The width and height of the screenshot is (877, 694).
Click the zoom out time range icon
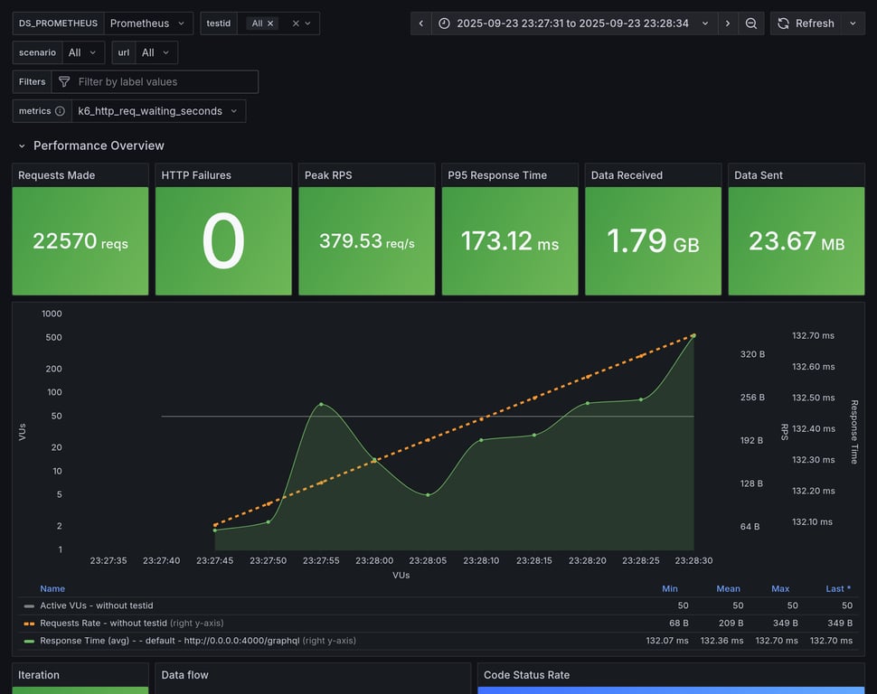(751, 23)
